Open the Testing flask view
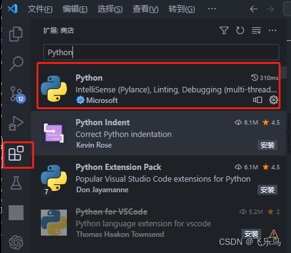Screen dimensions: 291x253 click(16, 183)
